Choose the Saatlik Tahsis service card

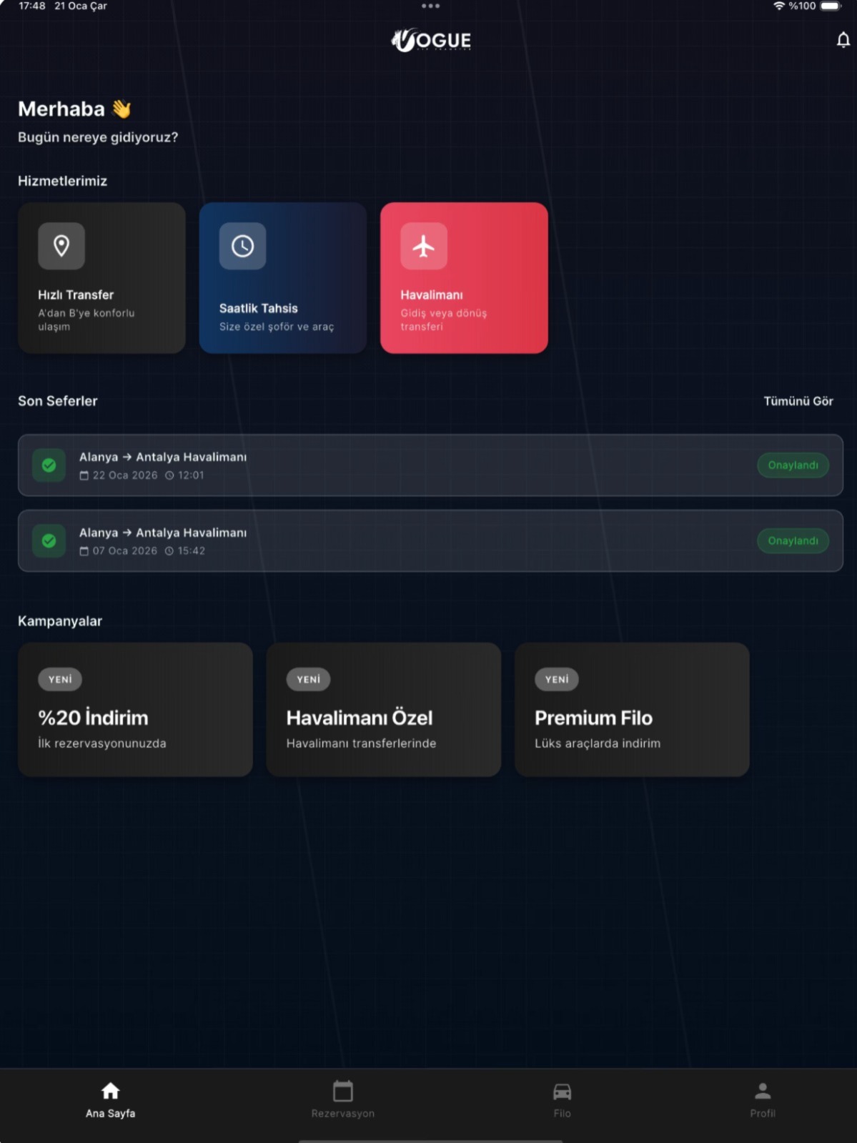click(x=283, y=278)
